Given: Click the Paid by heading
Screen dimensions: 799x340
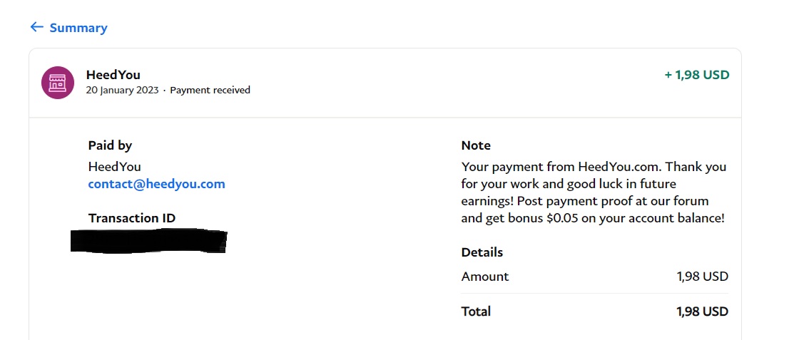Looking at the screenshot, I should [x=110, y=145].
